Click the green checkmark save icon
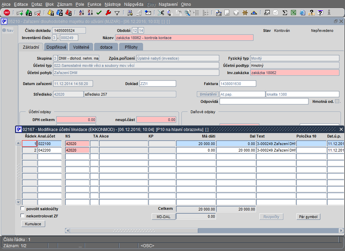The height and width of the screenshot is (251, 345). (99, 13)
